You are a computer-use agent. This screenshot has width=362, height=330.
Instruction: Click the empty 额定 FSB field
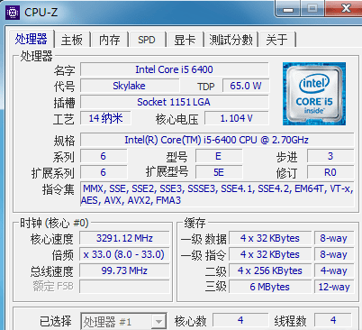coord(124,287)
